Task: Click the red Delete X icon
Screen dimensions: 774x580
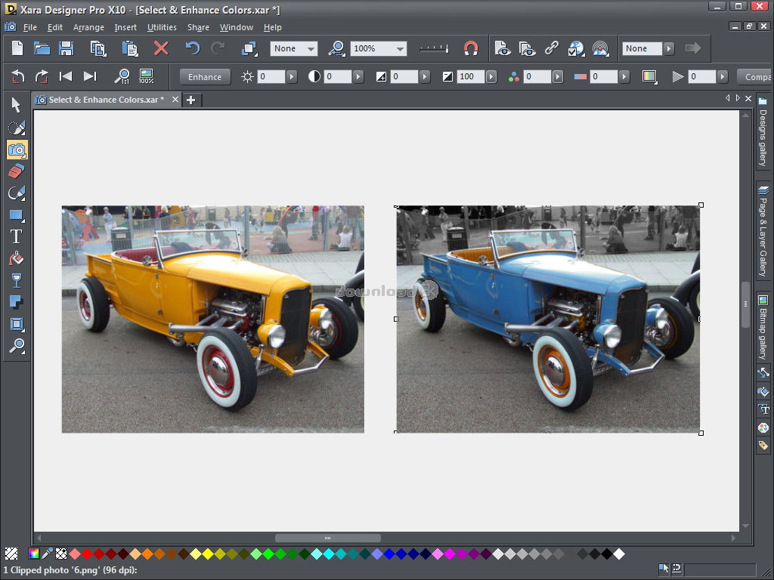Action: (x=161, y=48)
